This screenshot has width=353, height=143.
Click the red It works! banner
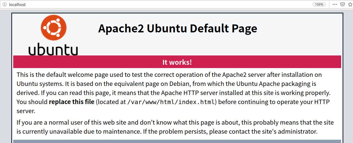coord(177,62)
